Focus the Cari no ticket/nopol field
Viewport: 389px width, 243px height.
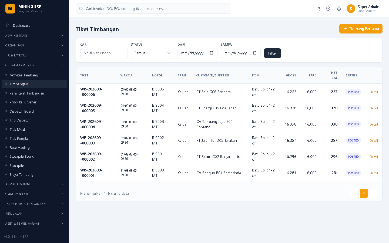(x=104, y=53)
